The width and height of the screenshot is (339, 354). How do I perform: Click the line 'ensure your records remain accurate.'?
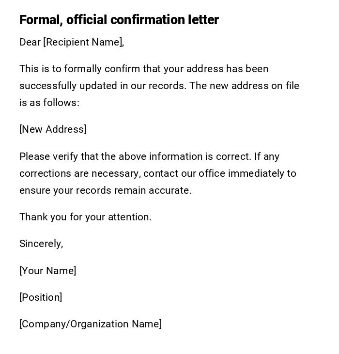pos(105,190)
